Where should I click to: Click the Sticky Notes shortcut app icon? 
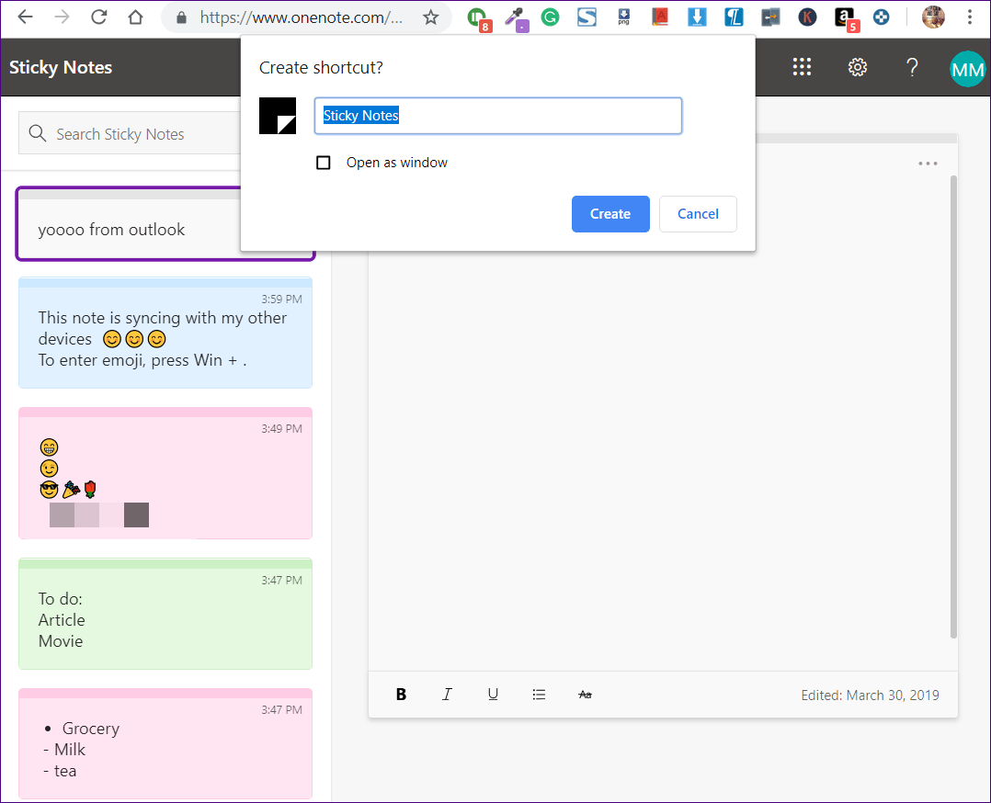(278, 116)
